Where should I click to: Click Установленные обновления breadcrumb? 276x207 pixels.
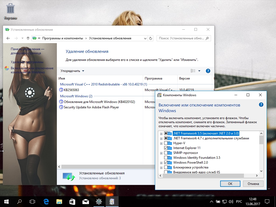tap(110, 38)
